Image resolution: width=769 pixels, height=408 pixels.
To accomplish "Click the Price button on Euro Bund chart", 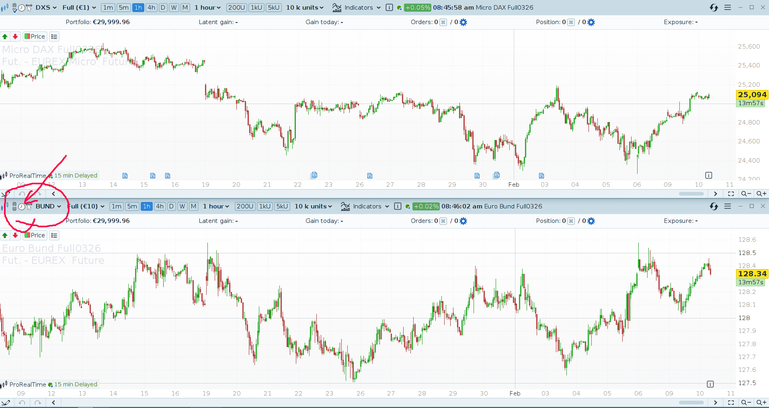I will pyautogui.click(x=35, y=235).
